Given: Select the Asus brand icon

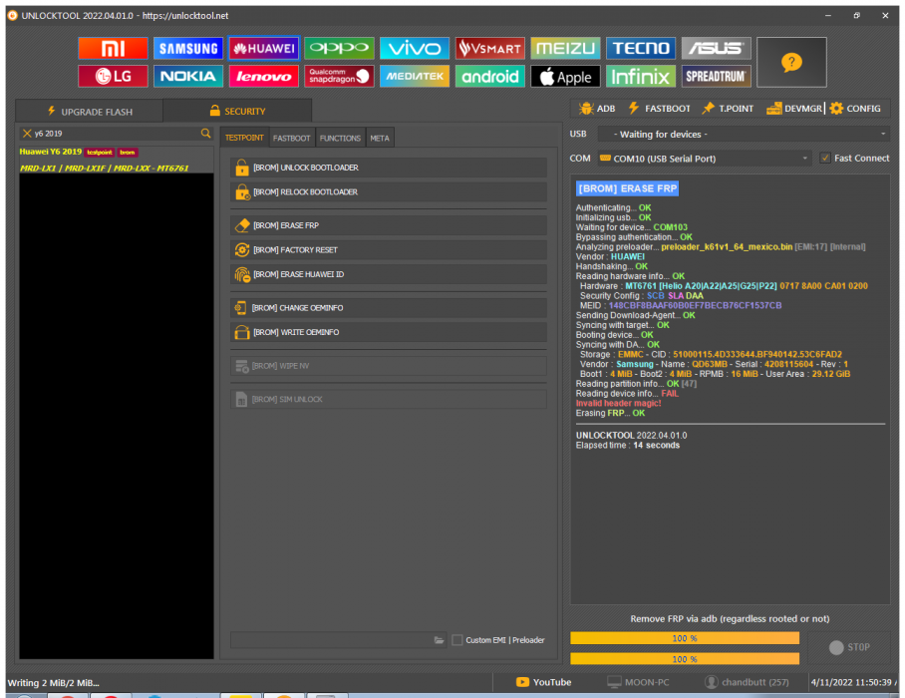Looking at the screenshot, I should point(717,49).
